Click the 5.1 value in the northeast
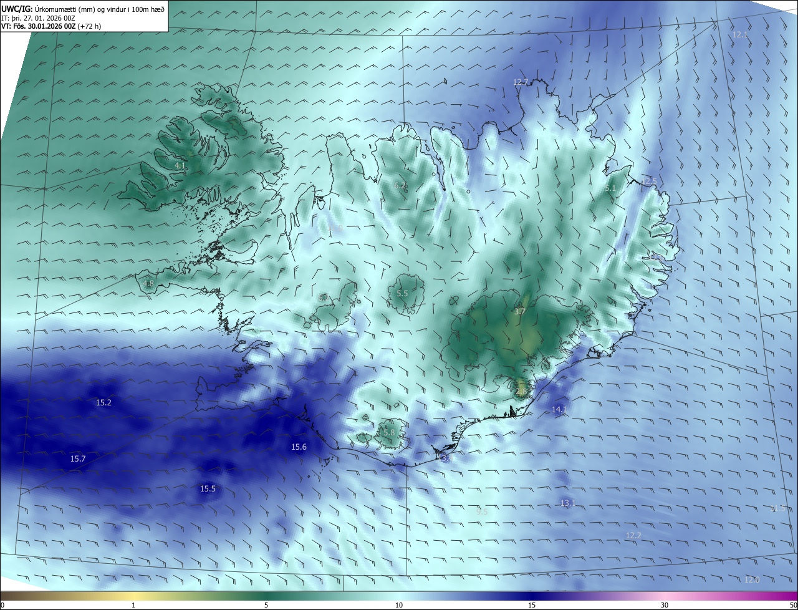Screen dimensions: 798x610 (x=610, y=188)
